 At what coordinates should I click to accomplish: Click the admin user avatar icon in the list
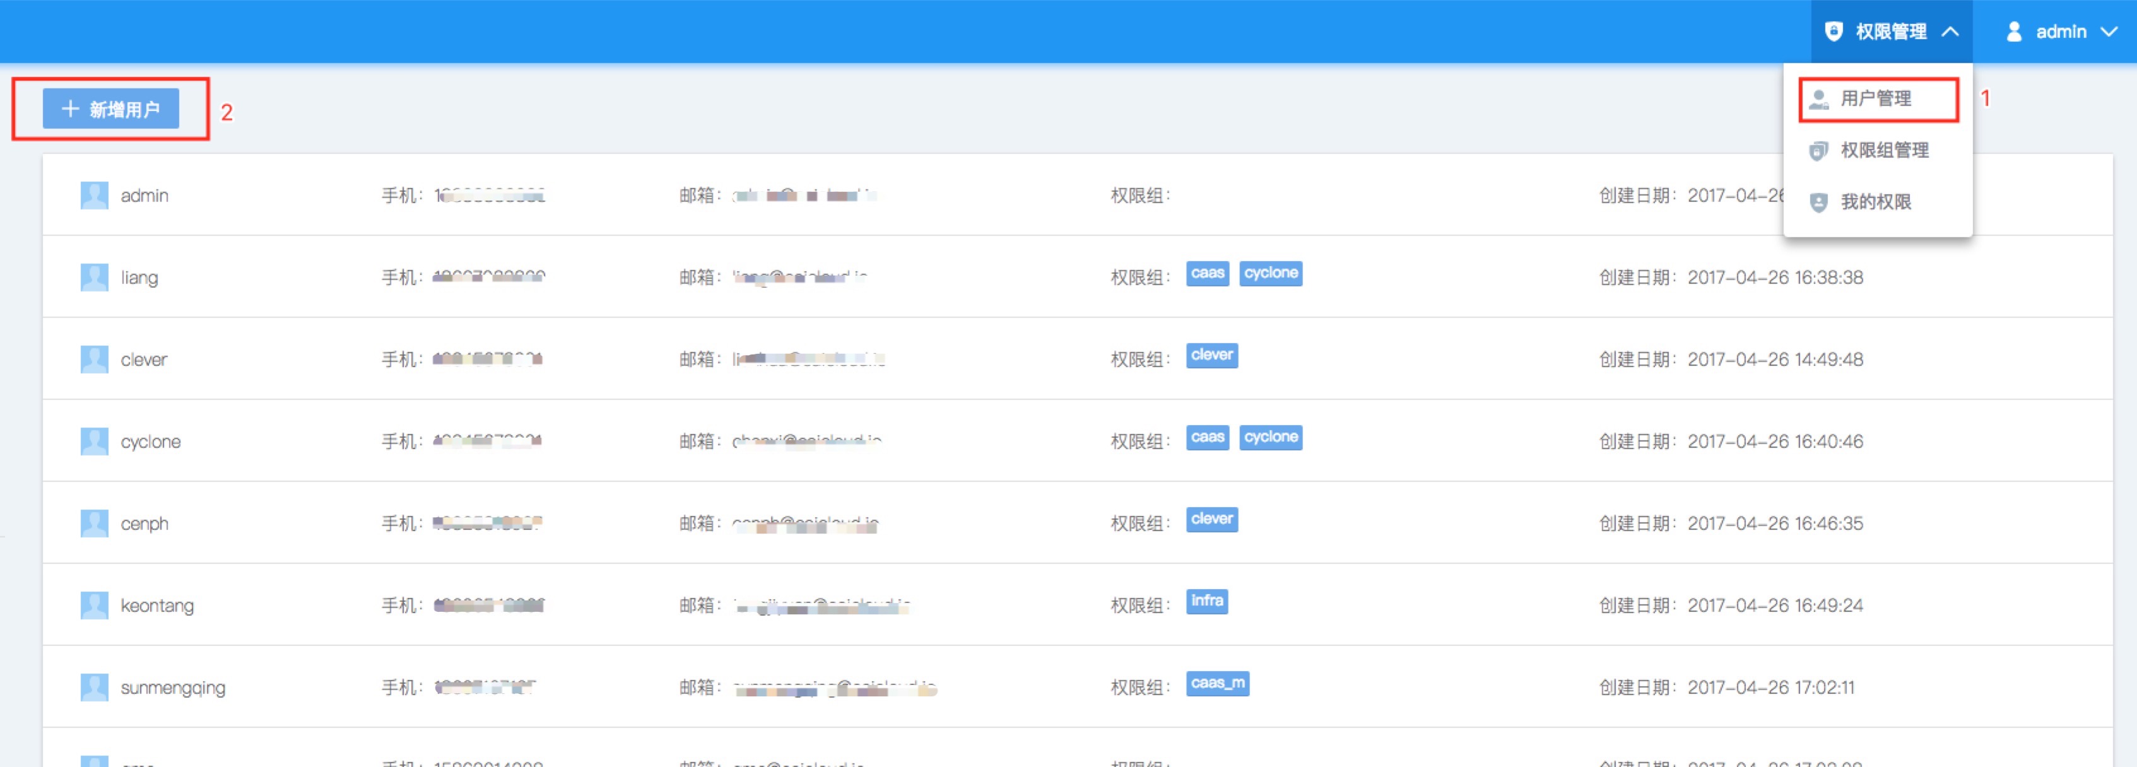pos(94,196)
